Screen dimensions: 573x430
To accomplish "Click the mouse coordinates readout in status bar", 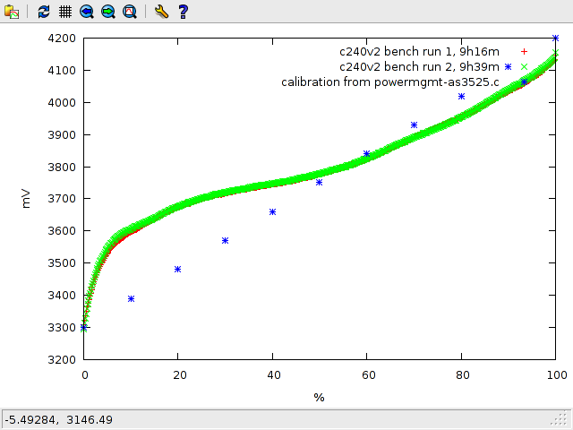I will pyautogui.click(x=59, y=419).
